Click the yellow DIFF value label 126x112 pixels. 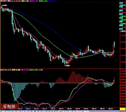(x=16, y=70)
